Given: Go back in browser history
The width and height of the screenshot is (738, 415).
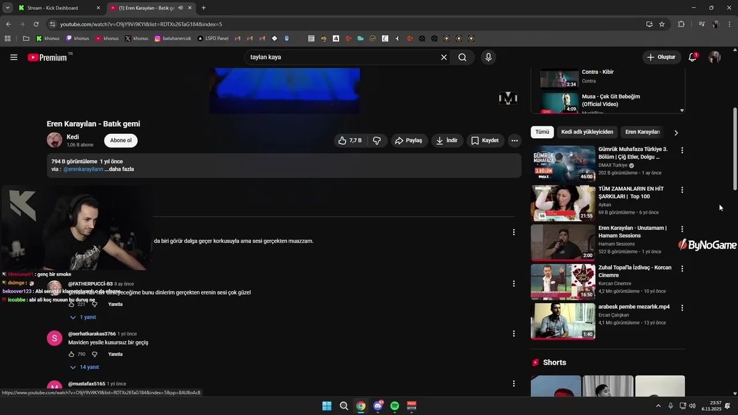Looking at the screenshot, I should click(x=8, y=24).
